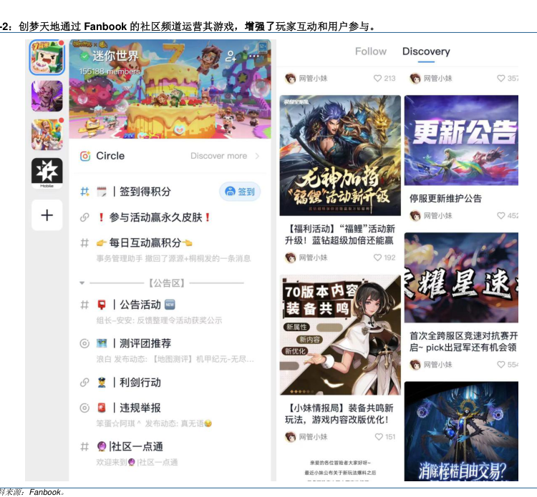Toggle the heart on the 452-like post
537x497 pixels.
click(500, 215)
